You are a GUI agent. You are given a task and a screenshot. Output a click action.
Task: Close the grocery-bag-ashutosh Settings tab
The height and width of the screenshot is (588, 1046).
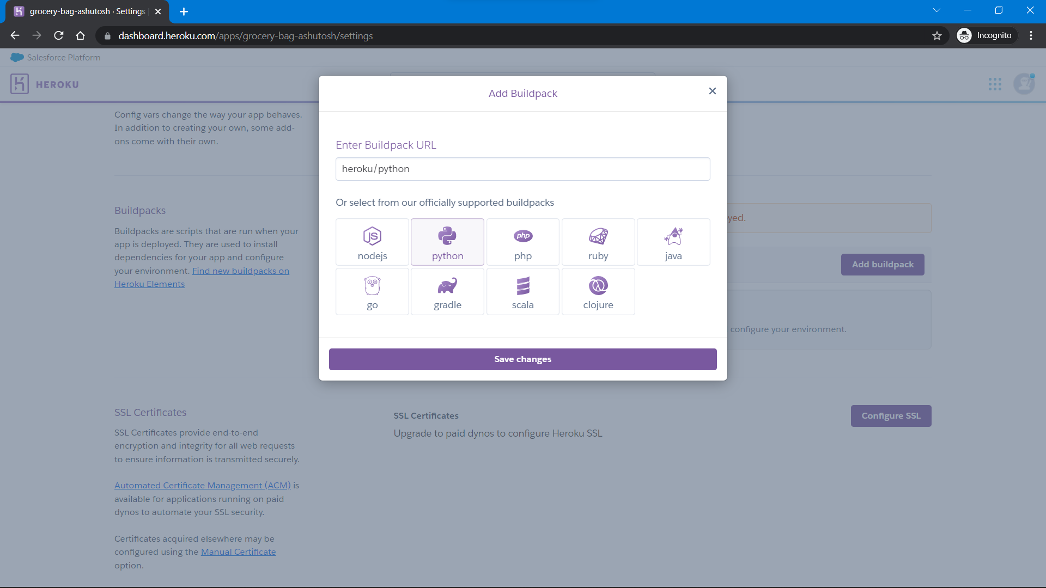click(x=158, y=11)
